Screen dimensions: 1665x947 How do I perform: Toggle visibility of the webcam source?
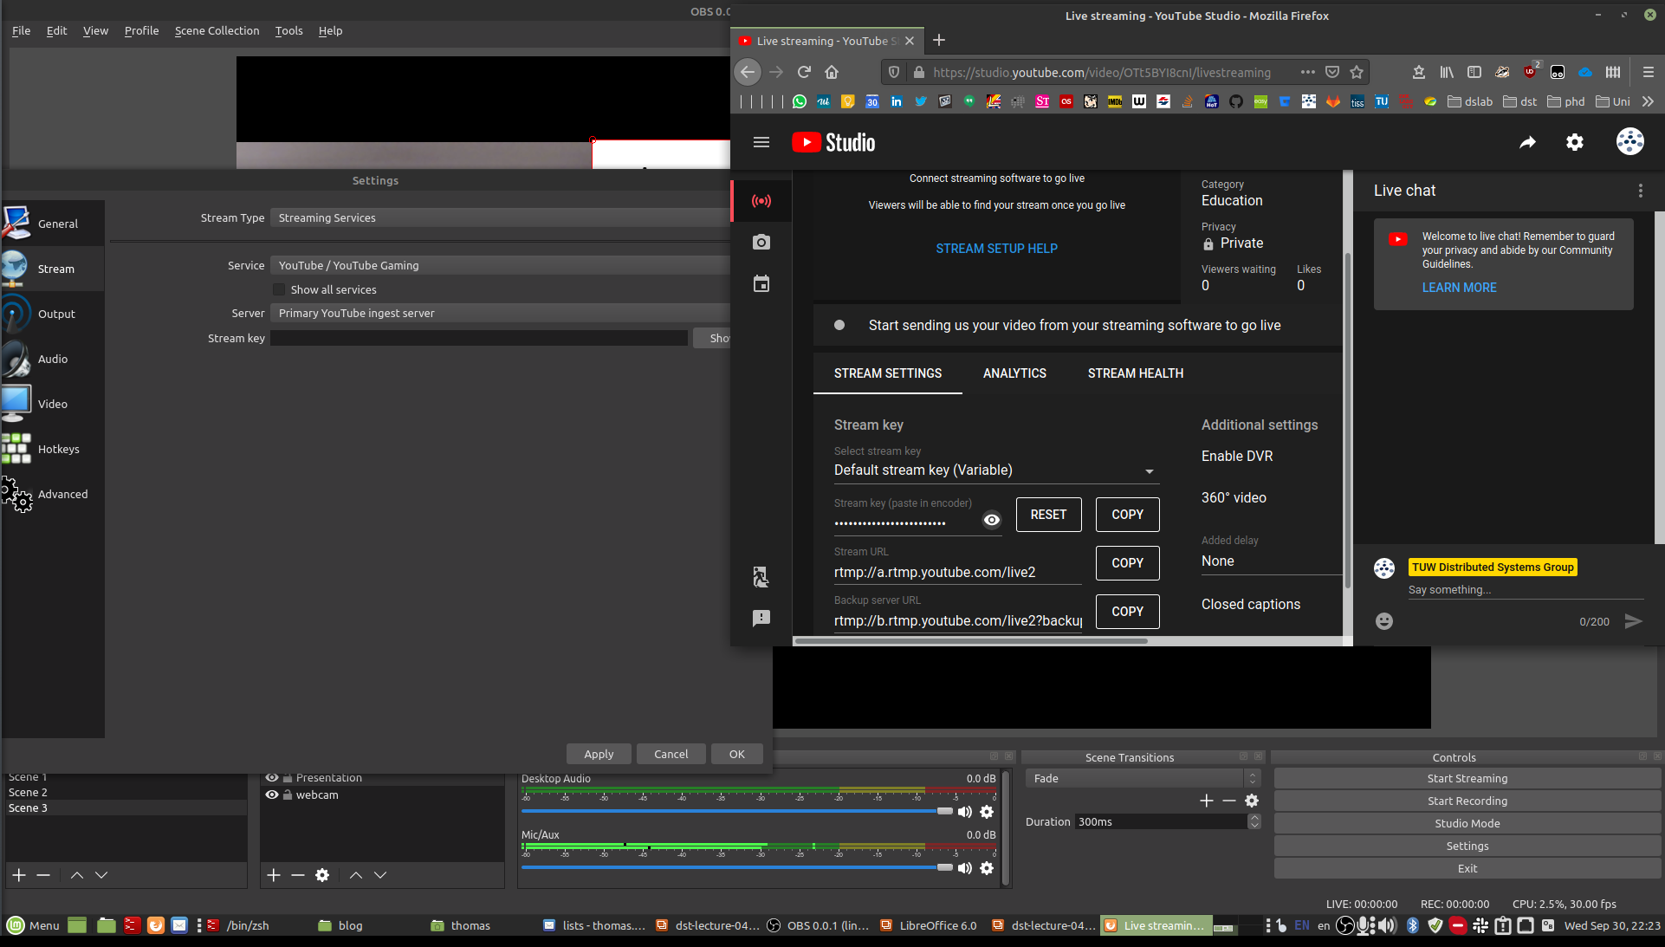tap(272, 795)
